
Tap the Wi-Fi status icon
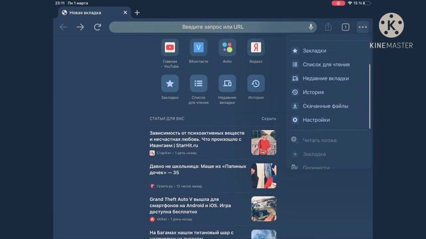pyautogui.click(x=350, y=3)
